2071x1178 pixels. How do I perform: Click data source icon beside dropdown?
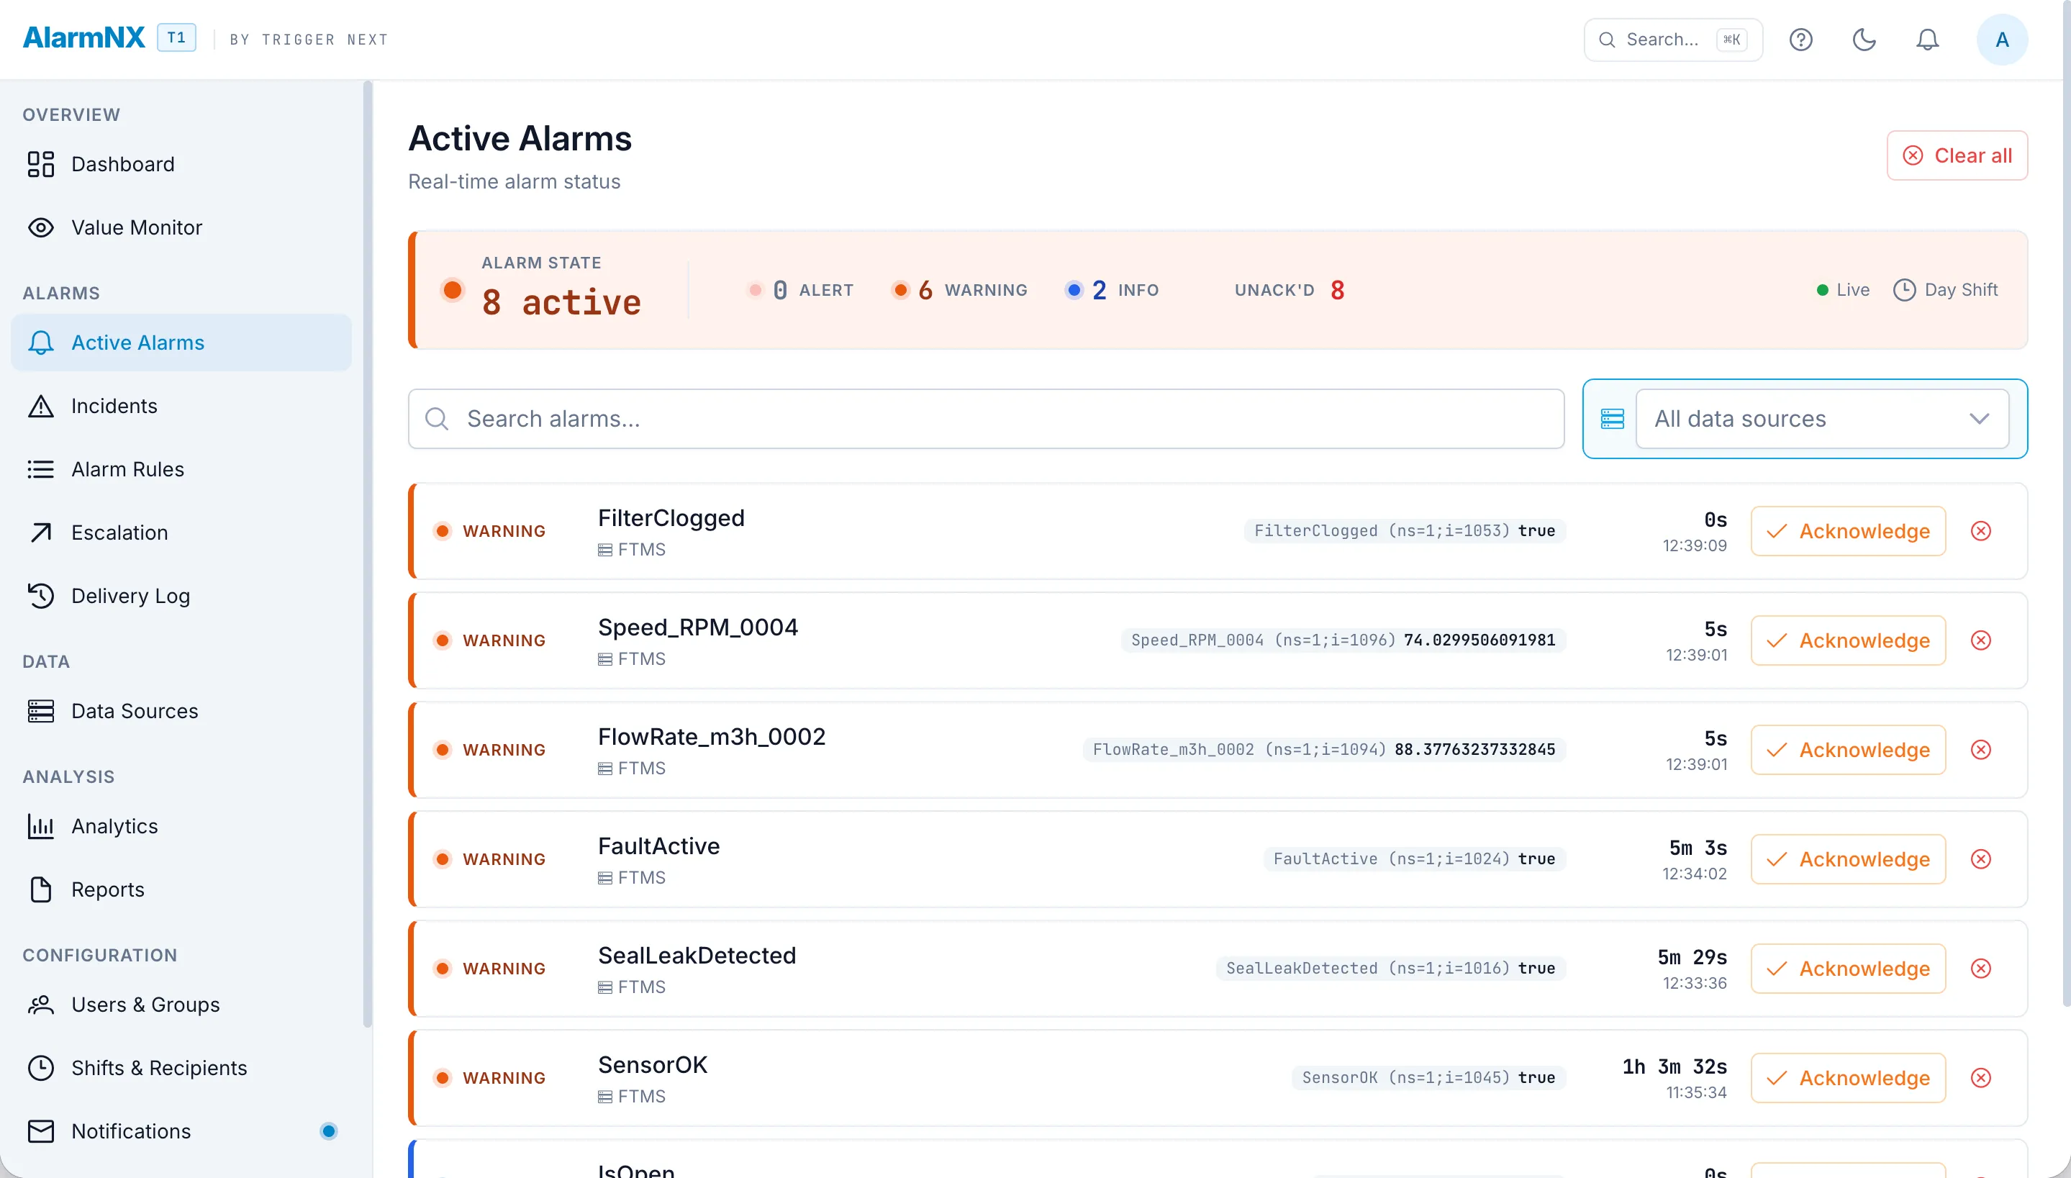coord(1611,418)
